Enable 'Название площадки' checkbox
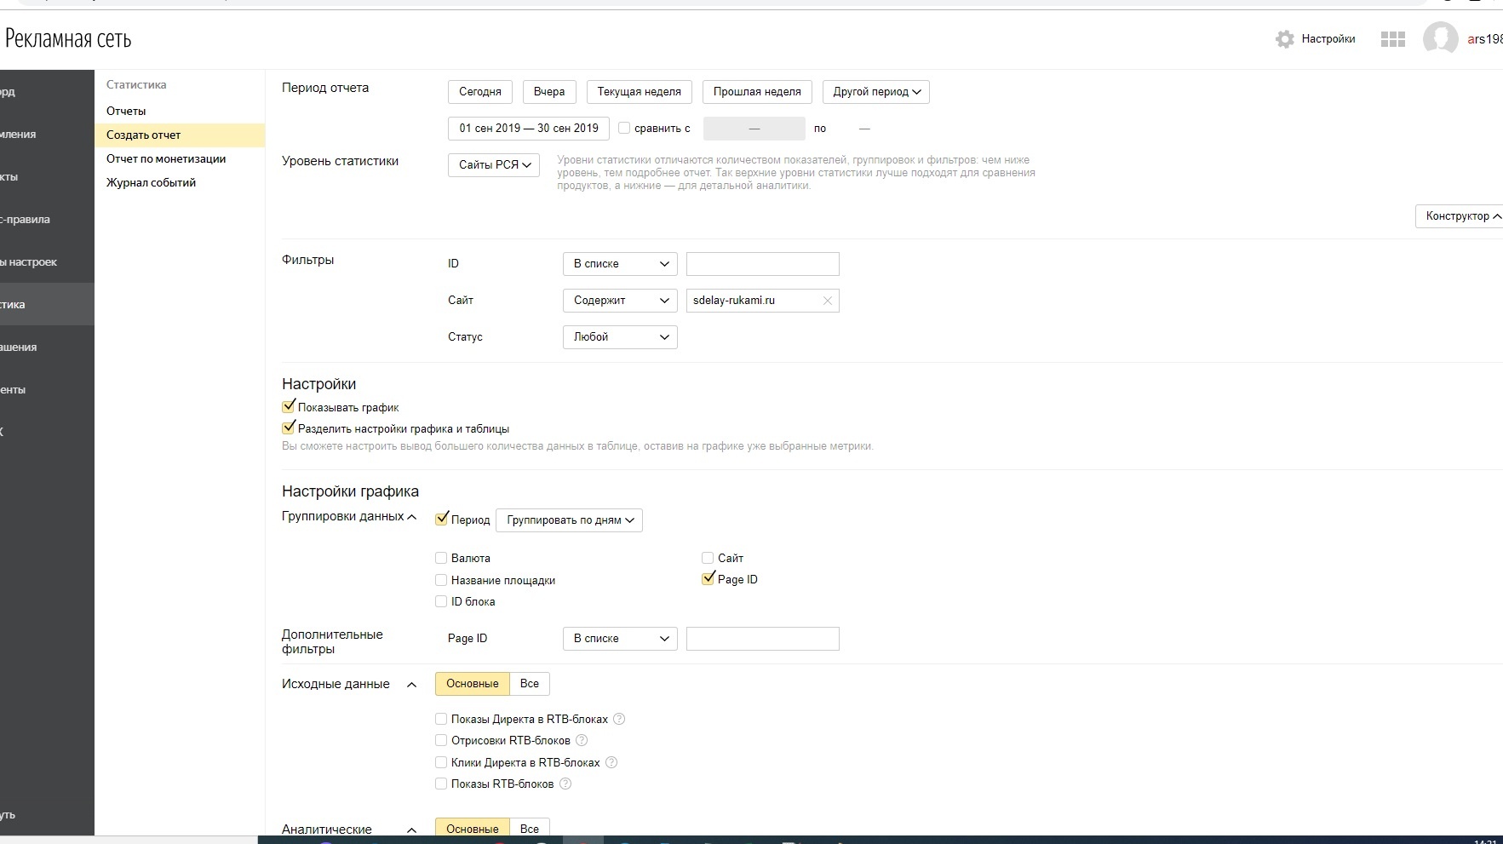Viewport: 1503px width, 844px height. click(x=441, y=580)
